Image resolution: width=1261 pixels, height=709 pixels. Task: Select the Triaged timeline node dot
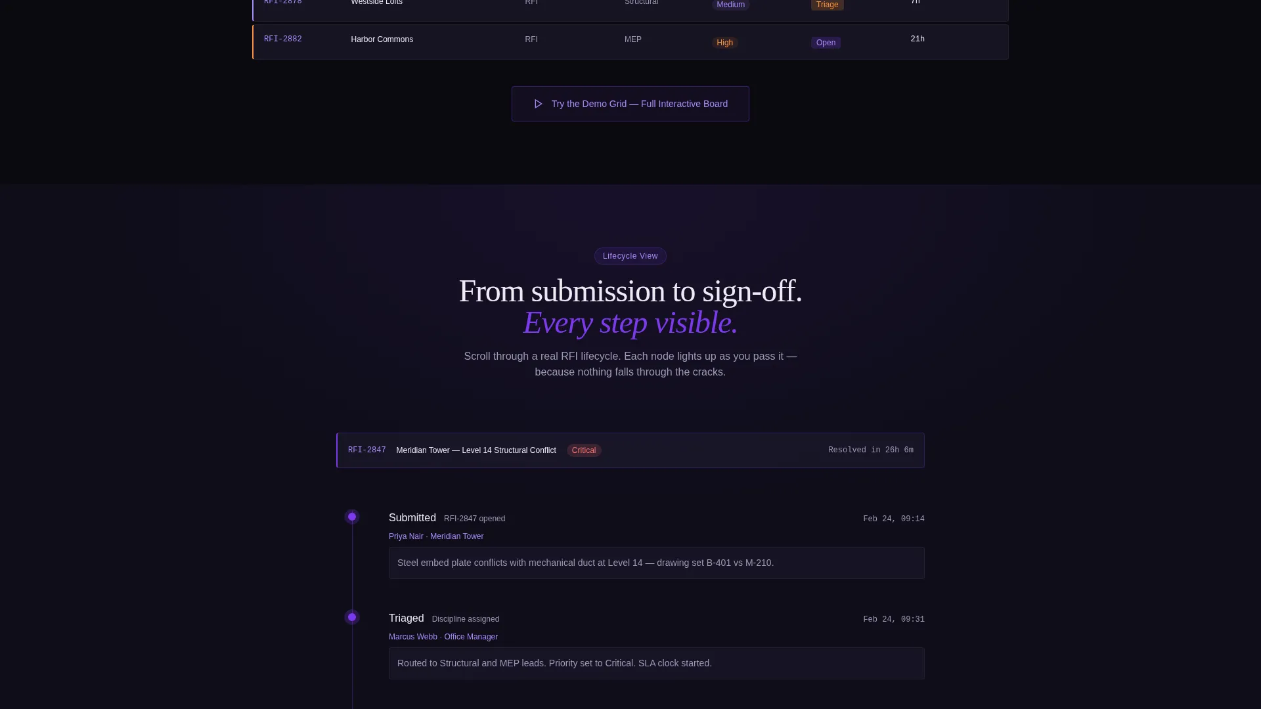click(x=352, y=618)
